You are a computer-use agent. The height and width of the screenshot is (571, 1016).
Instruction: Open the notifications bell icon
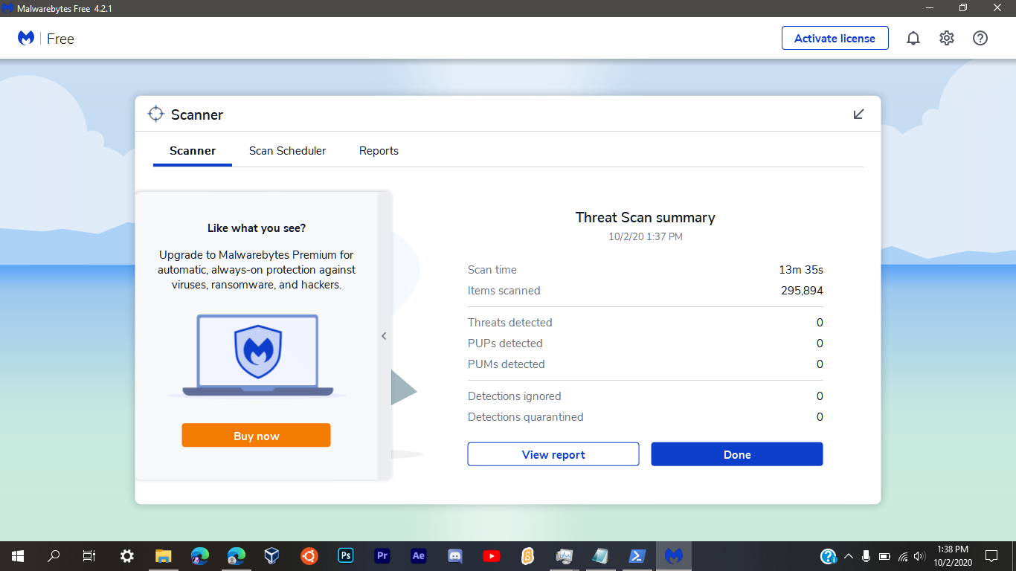(x=913, y=39)
